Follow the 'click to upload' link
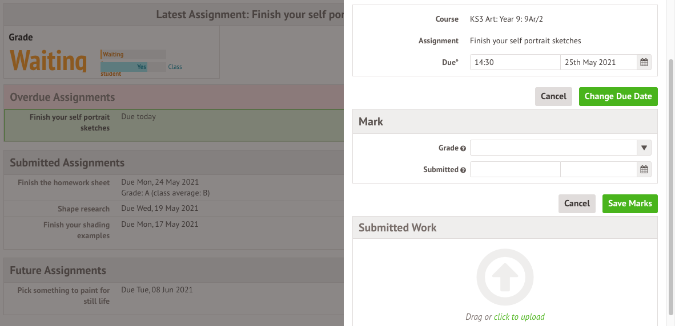The width and height of the screenshot is (675, 326). click(x=519, y=317)
